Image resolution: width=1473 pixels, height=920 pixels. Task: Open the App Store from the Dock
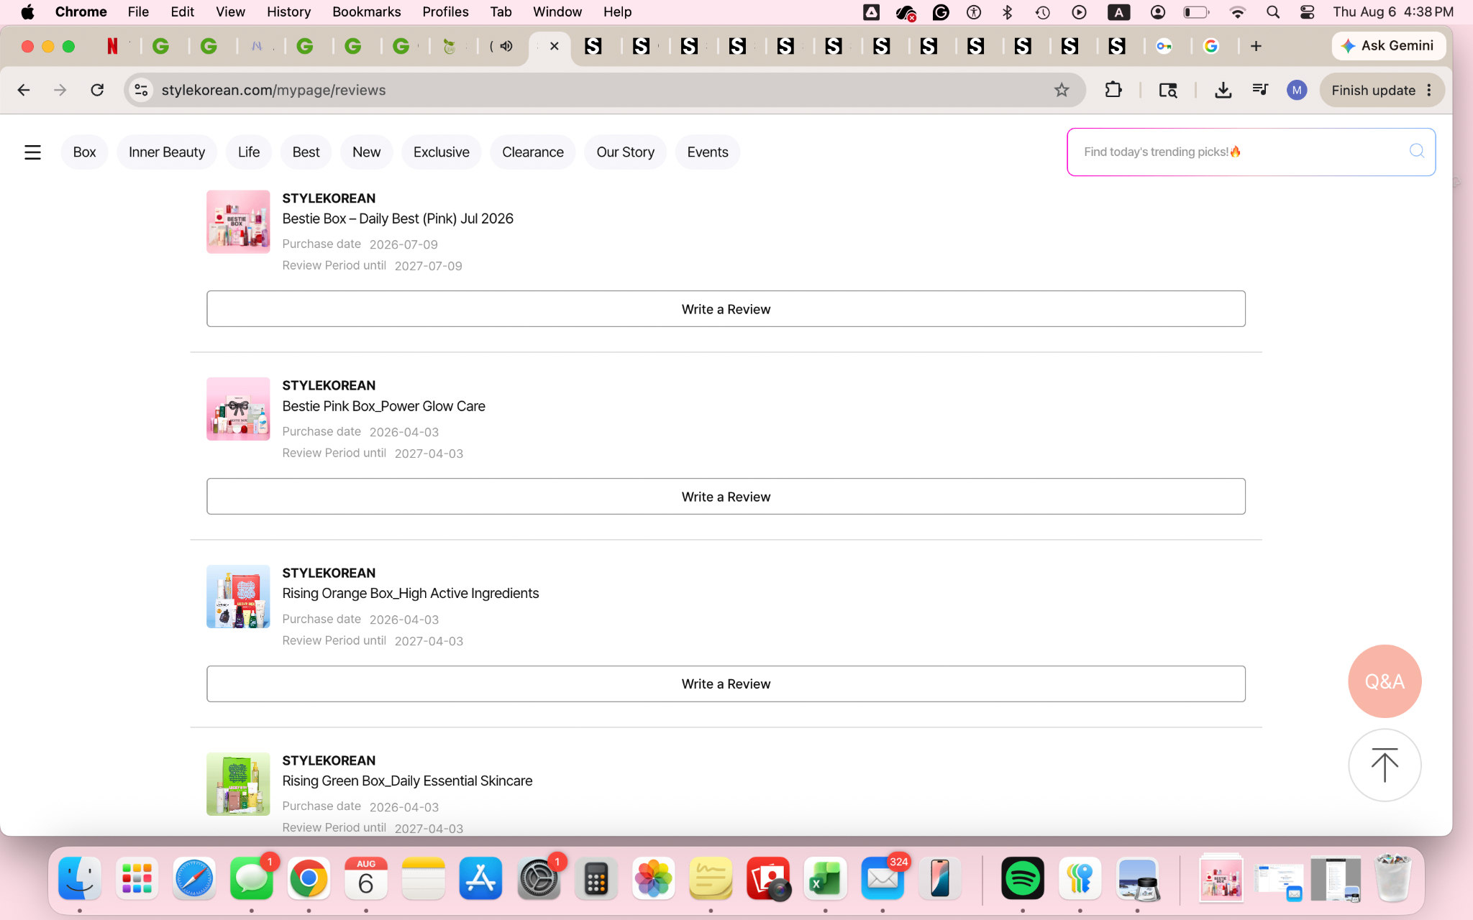(480, 878)
